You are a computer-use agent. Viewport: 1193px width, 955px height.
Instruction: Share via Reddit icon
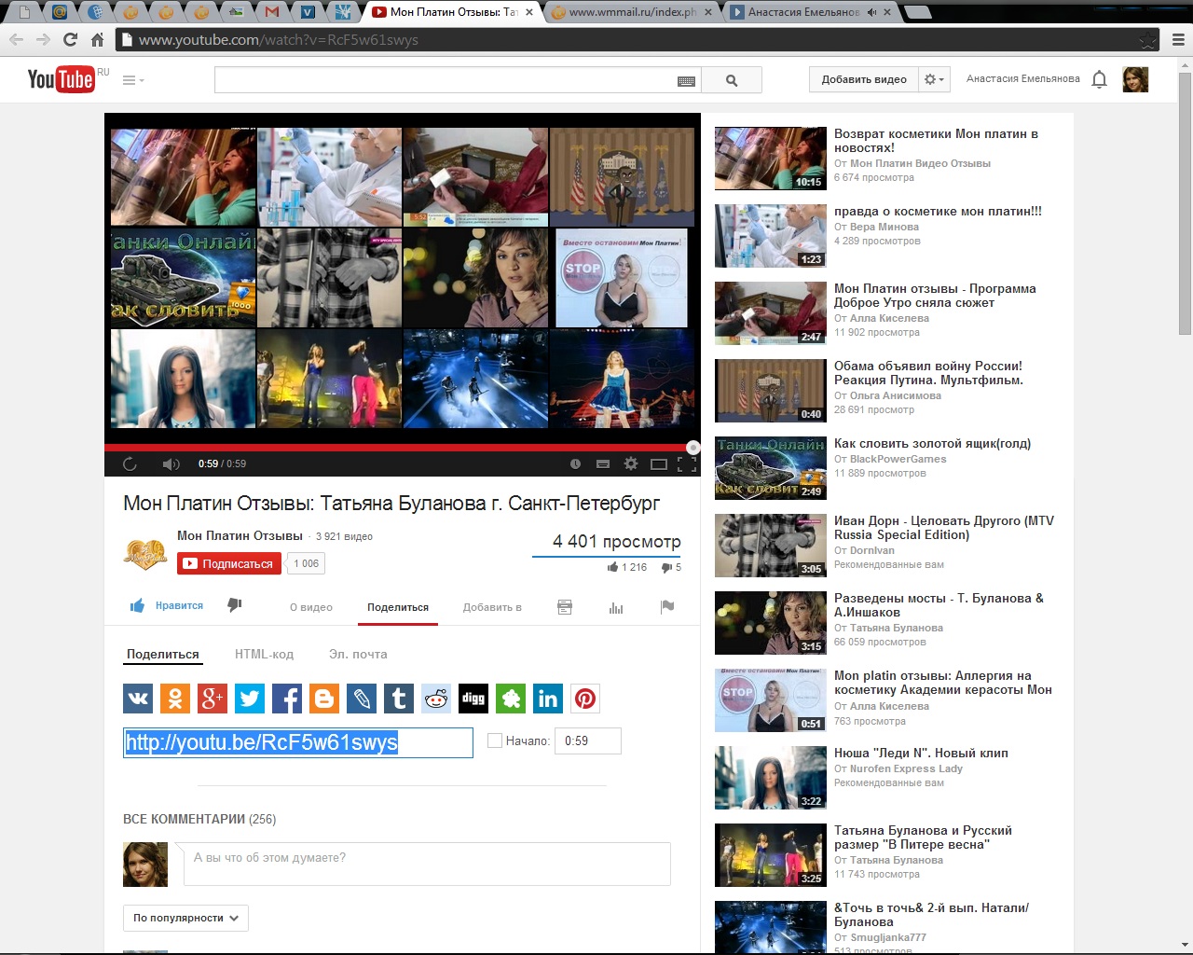(436, 699)
